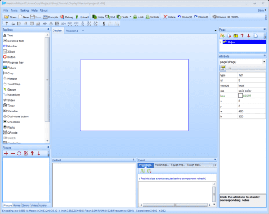Switch to the Program.s tab
The image size is (269, 214).
click(72, 31)
